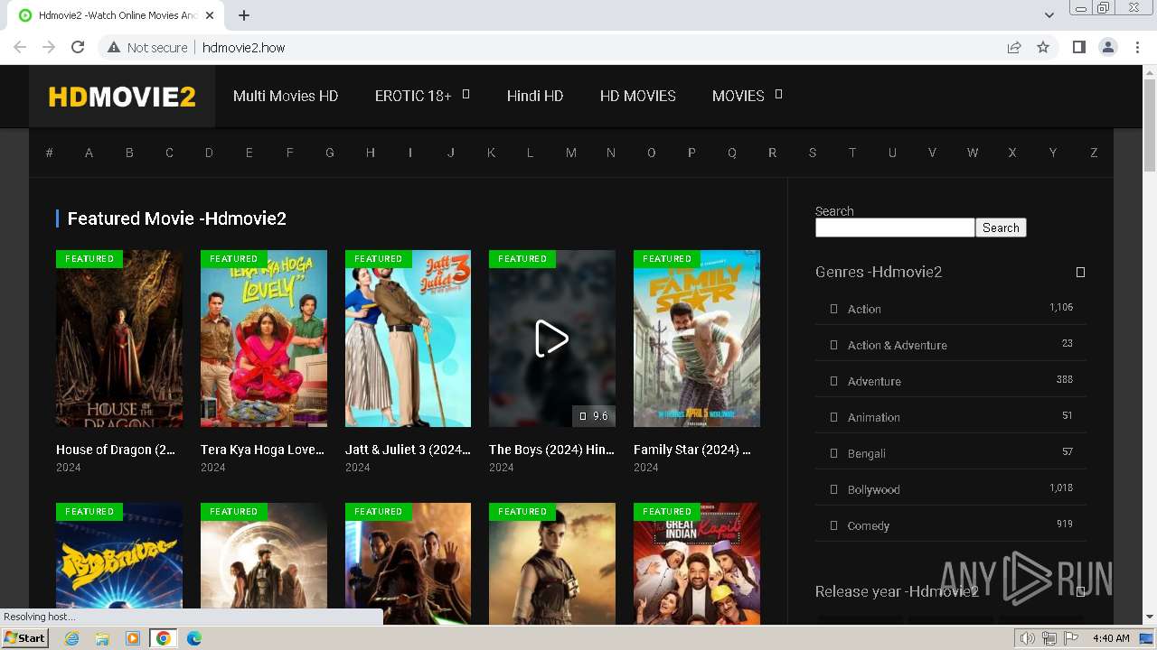Select the Comedy genre
Viewport: 1157px width, 650px height.
point(868,525)
